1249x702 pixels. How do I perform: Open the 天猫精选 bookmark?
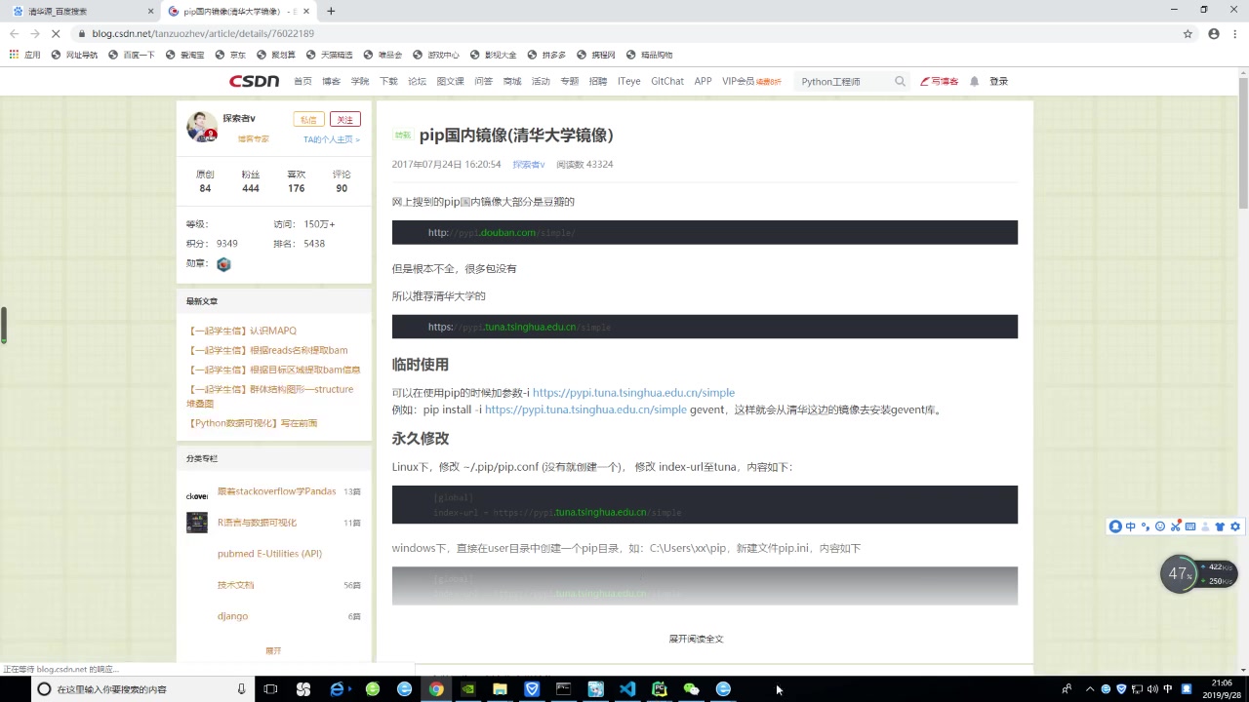330,55
